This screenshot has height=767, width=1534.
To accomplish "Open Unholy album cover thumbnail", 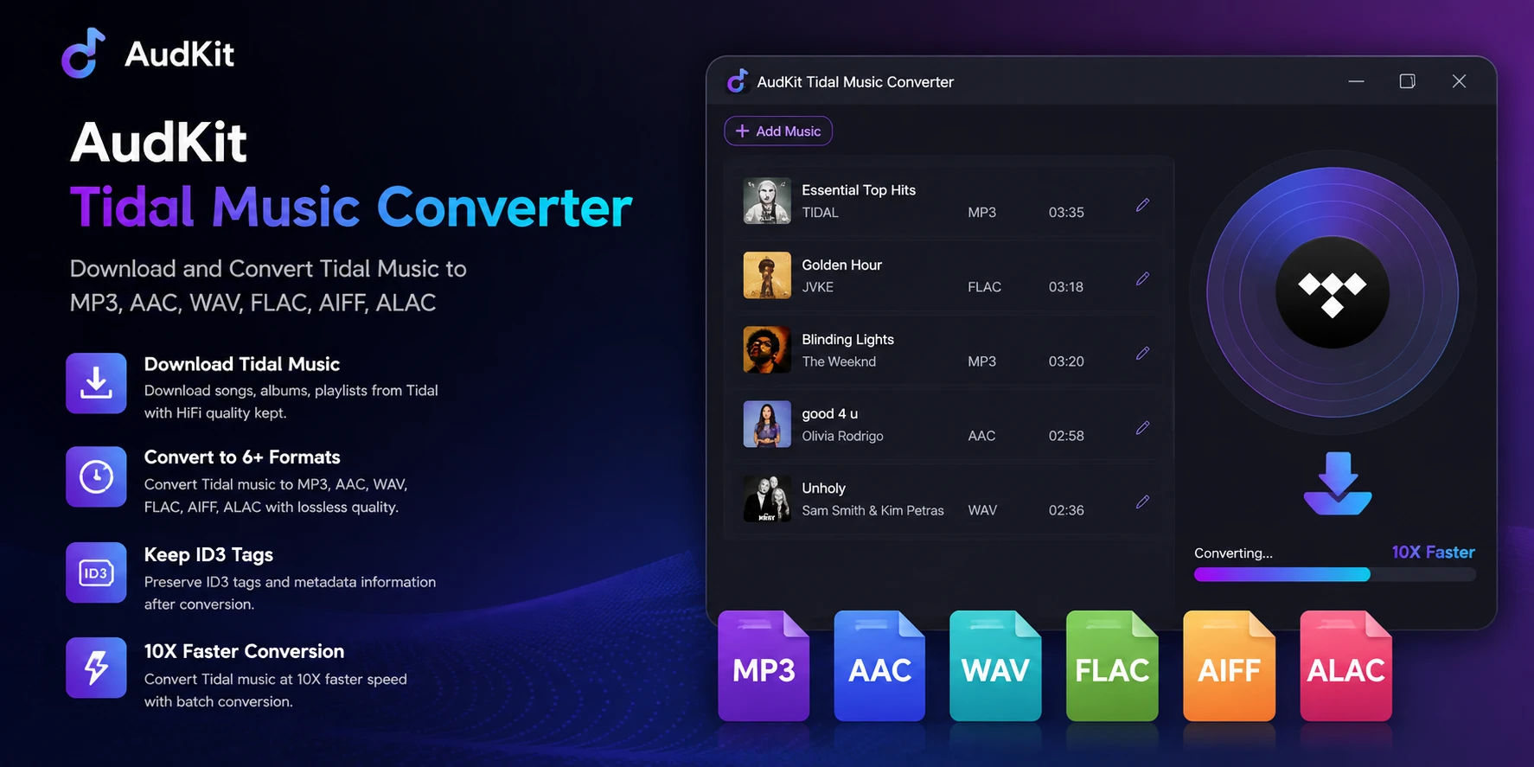I will click(767, 498).
